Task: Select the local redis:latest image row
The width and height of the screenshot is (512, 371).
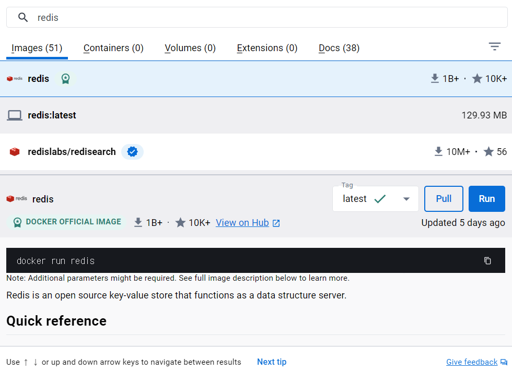Action: click(x=256, y=115)
